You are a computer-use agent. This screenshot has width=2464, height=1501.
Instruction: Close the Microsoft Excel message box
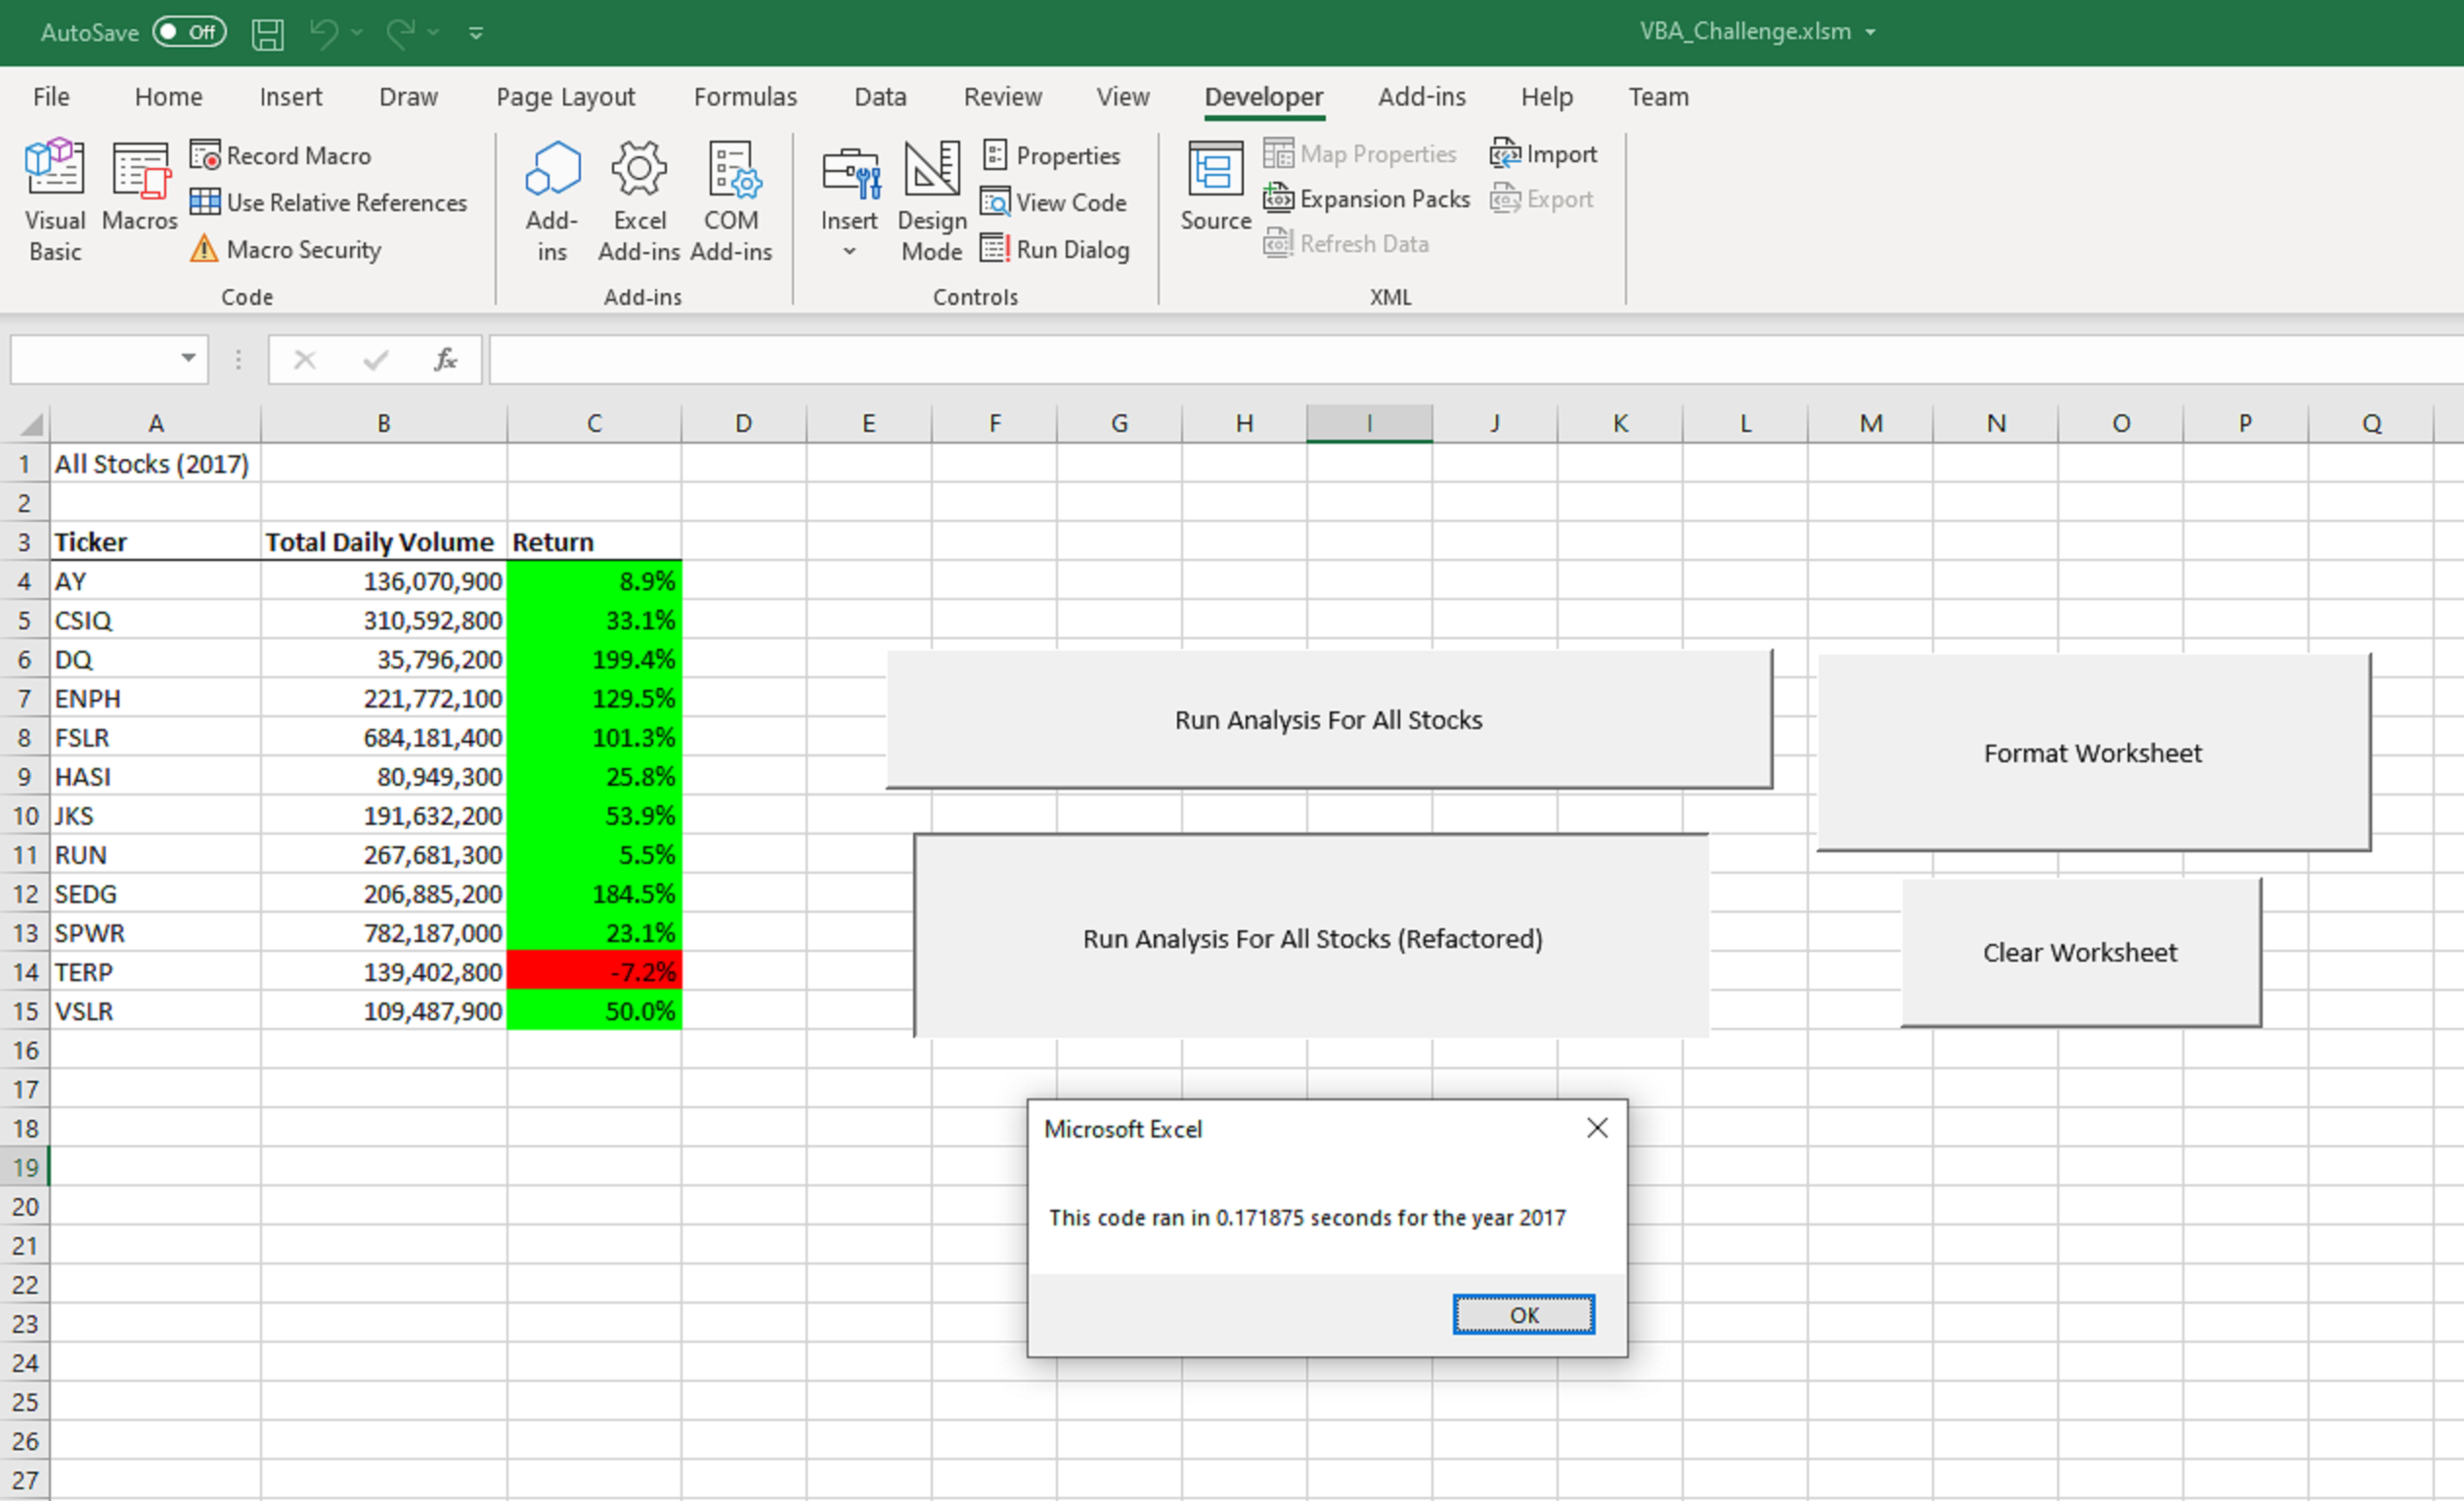1597,1127
